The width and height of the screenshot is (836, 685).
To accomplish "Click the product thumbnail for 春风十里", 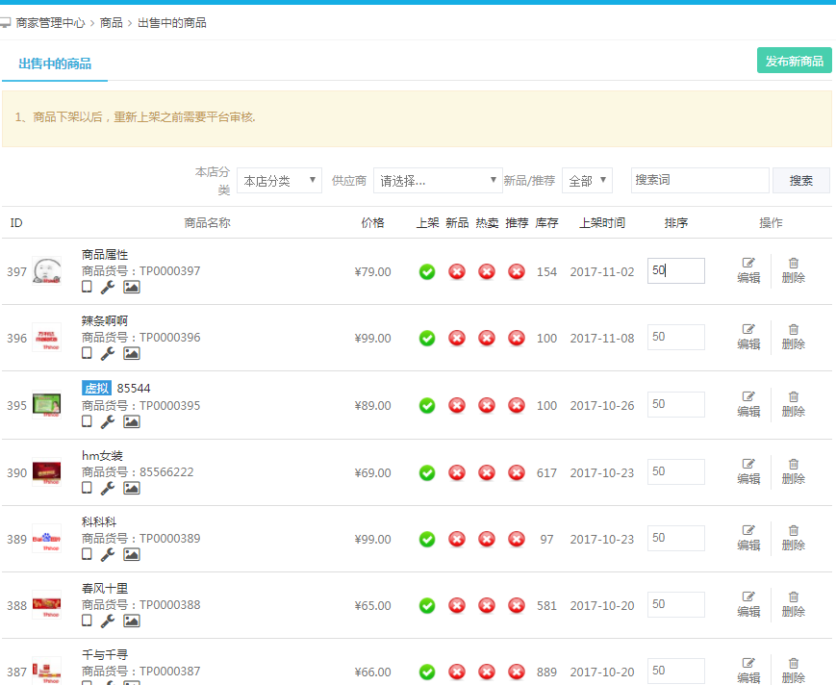I will click(46, 604).
